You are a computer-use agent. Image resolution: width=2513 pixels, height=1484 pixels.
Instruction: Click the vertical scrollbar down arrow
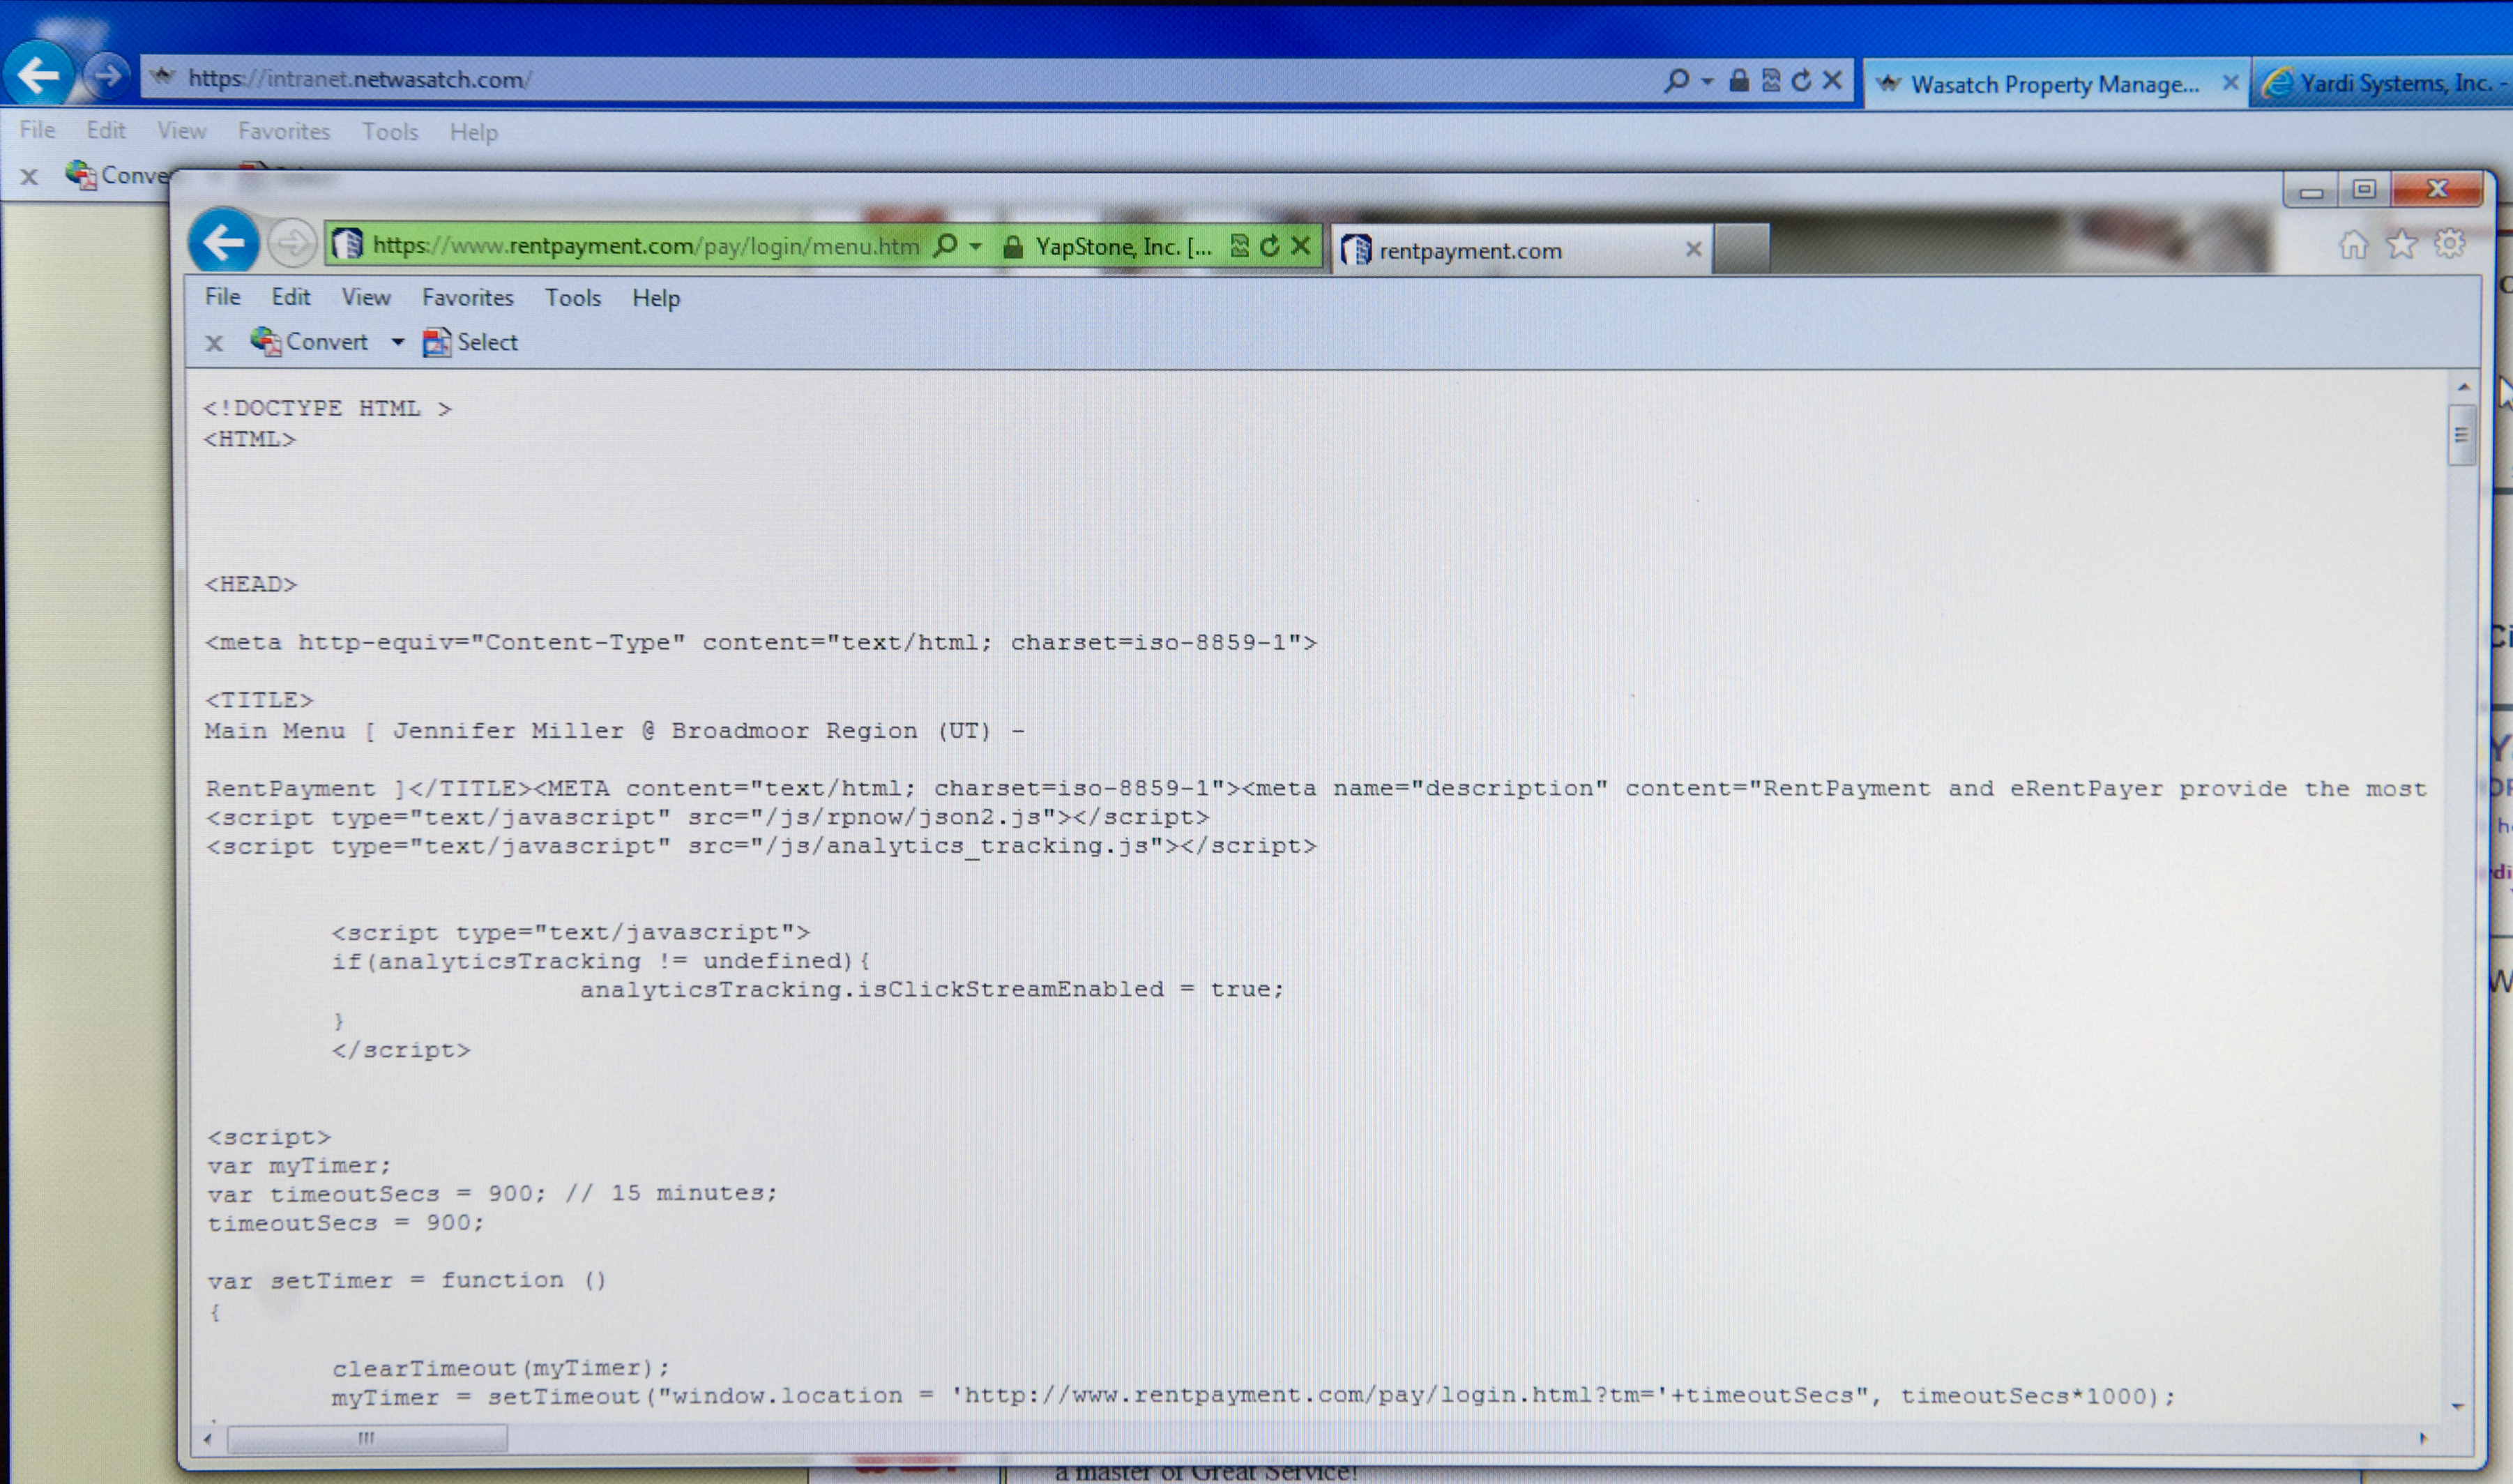coord(2458,1407)
